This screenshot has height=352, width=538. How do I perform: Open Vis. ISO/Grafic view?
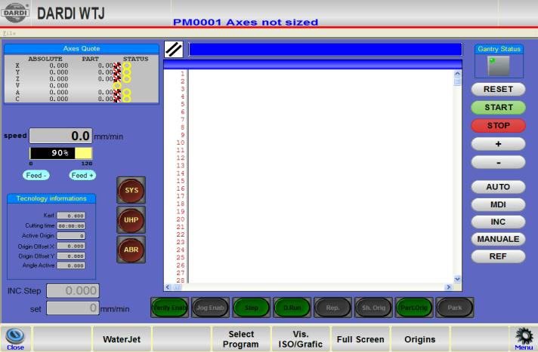pos(301,339)
